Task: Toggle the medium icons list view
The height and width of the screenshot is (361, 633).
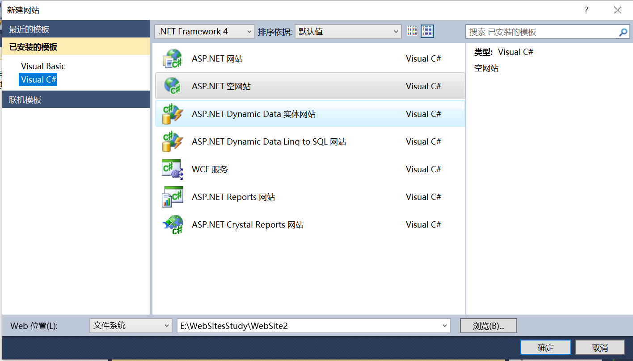Action: coord(427,31)
